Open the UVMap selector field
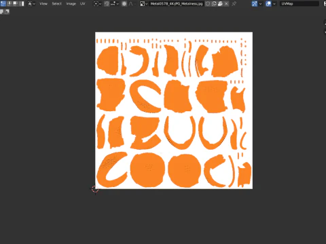The image size is (326, 244). click(300, 3)
